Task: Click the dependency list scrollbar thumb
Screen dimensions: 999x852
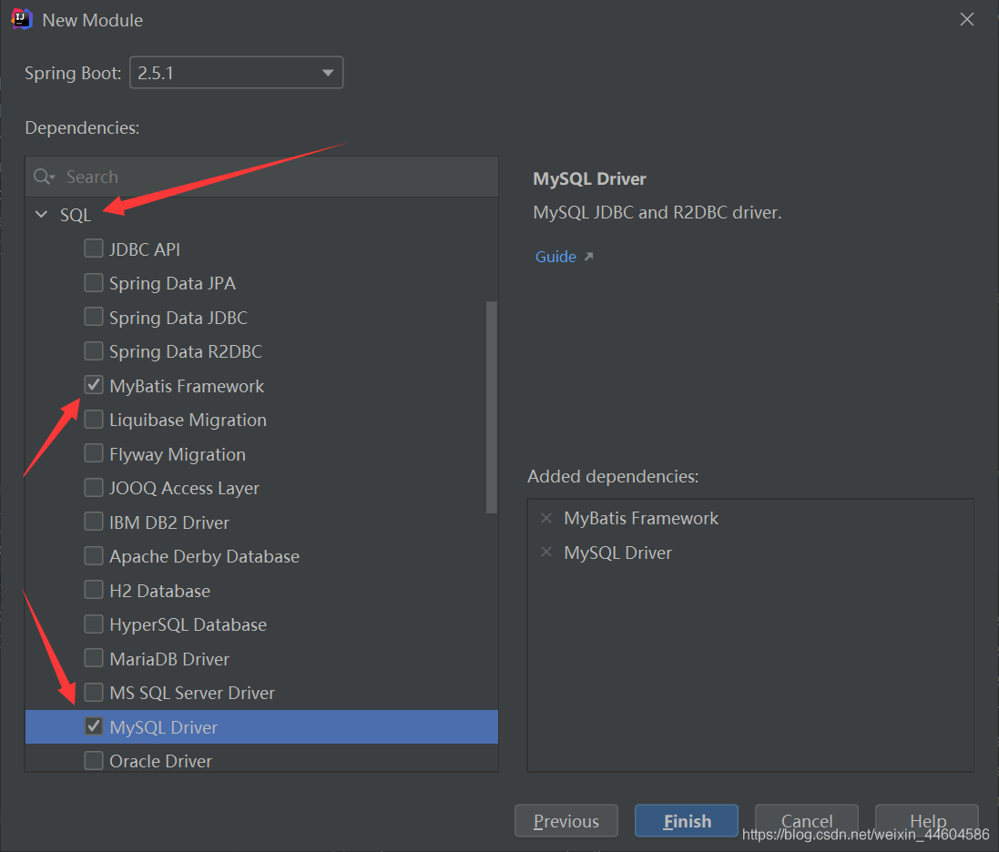Action: (491, 408)
